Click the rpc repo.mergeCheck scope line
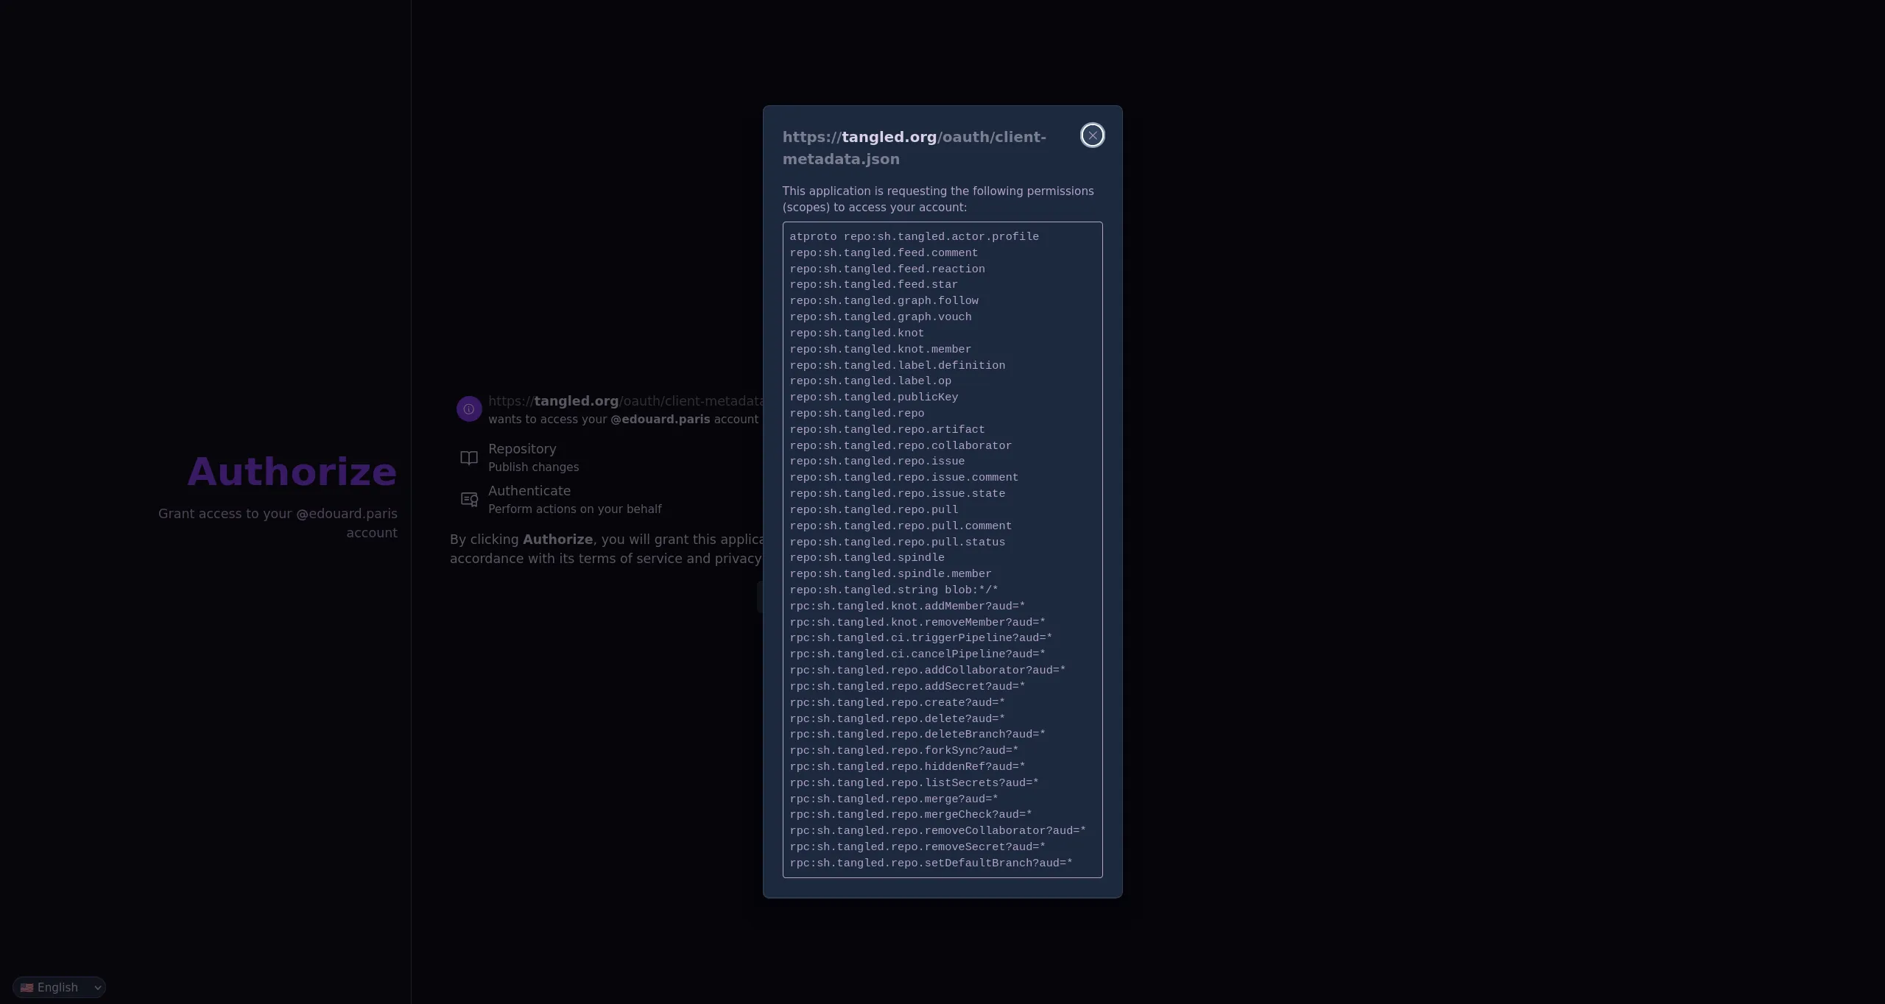 tap(911, 814)
